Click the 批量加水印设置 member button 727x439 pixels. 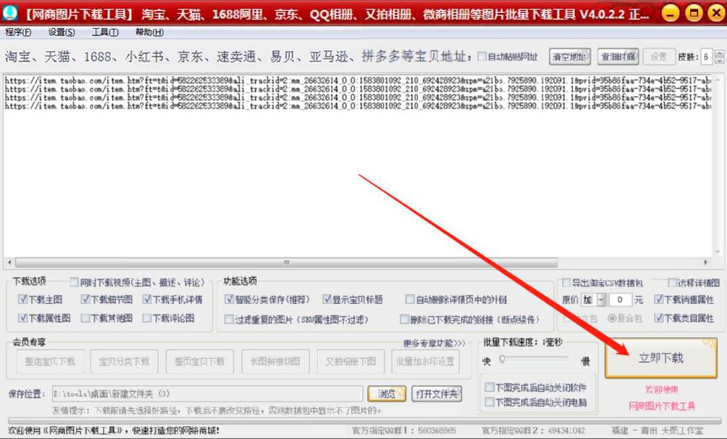click(425, 362)
